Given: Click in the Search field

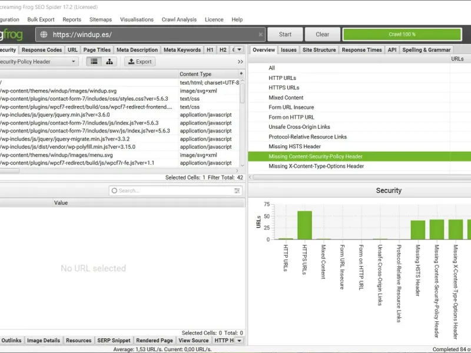Looking at the screenshot, I should pos(175,191).
